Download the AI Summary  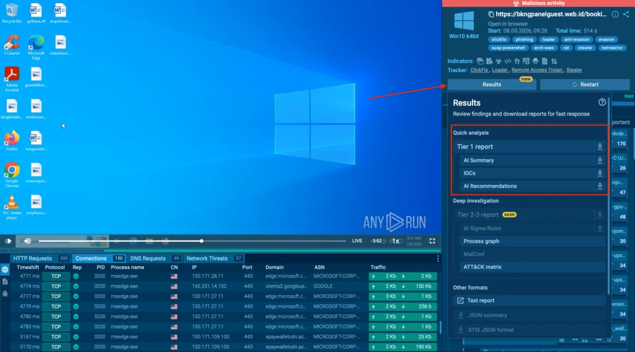(x=600, y=160)
